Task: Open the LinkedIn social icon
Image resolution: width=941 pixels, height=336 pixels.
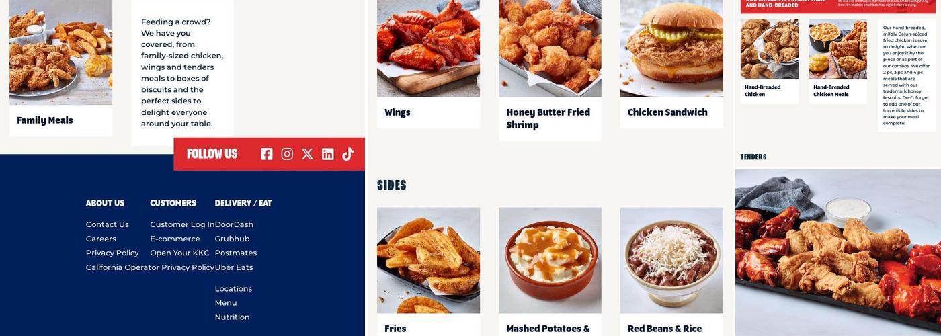Action: coord(327,154)
